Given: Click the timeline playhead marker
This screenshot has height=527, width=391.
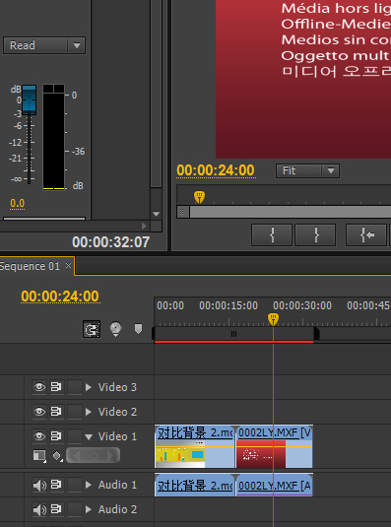Looking at the screenshot, I should pyautogui.click(x=273, y=319).
